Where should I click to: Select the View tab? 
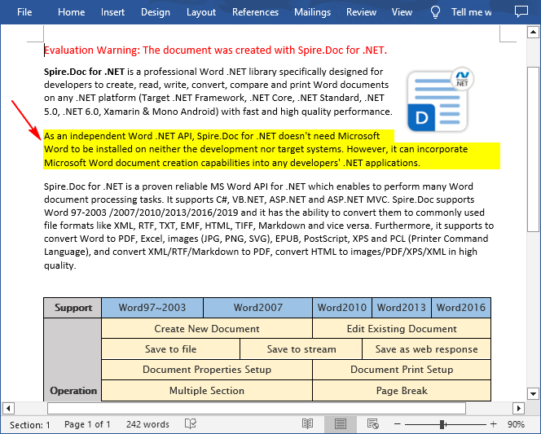point(402,12)
